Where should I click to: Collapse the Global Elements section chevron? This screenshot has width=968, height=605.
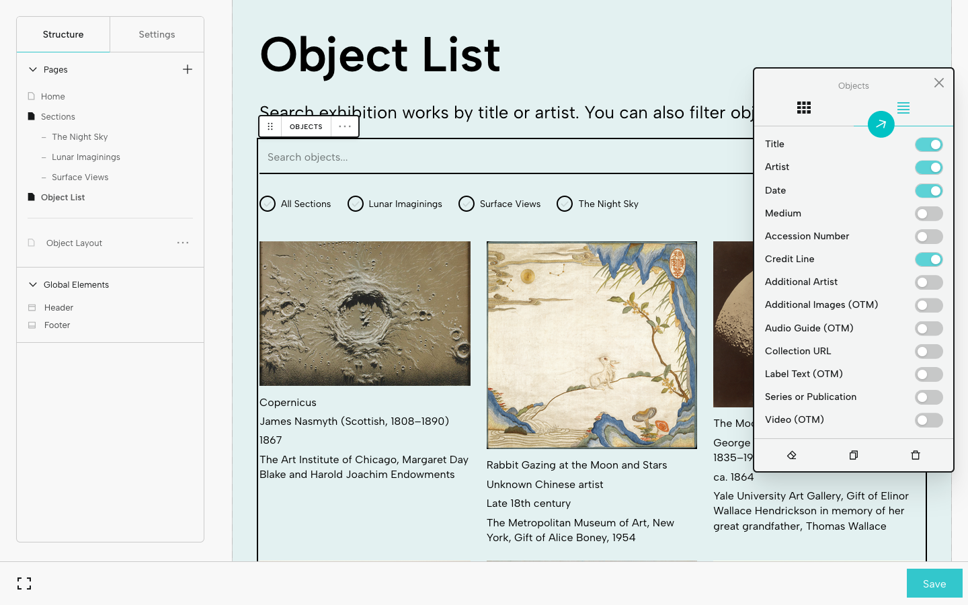coord(32,284)
